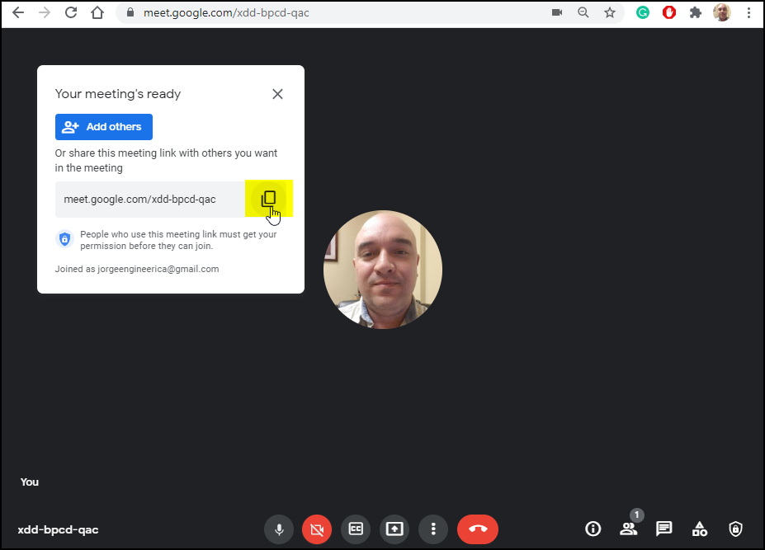Image resolution: width=765 pixels, height=550 pixels.
Task: Open the zoom level magnifier icon
Action: 583,12
